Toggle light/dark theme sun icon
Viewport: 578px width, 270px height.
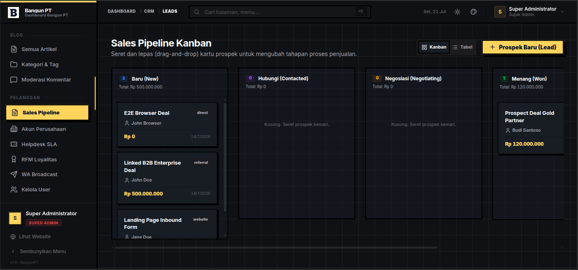click(457, 12)
